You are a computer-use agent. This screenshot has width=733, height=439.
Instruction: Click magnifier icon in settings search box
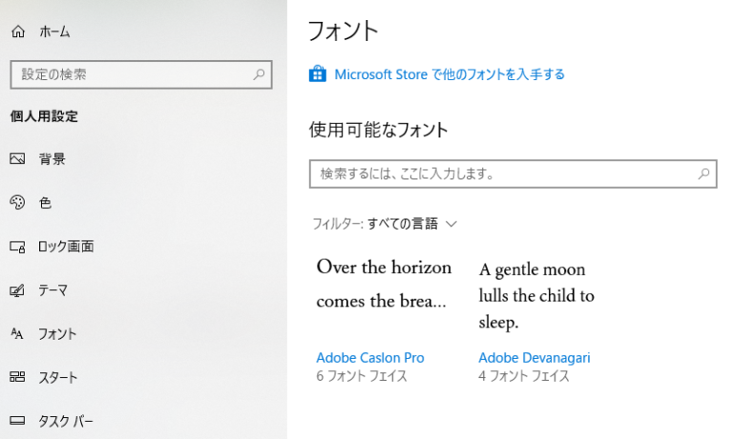click(x=259, y=73)
